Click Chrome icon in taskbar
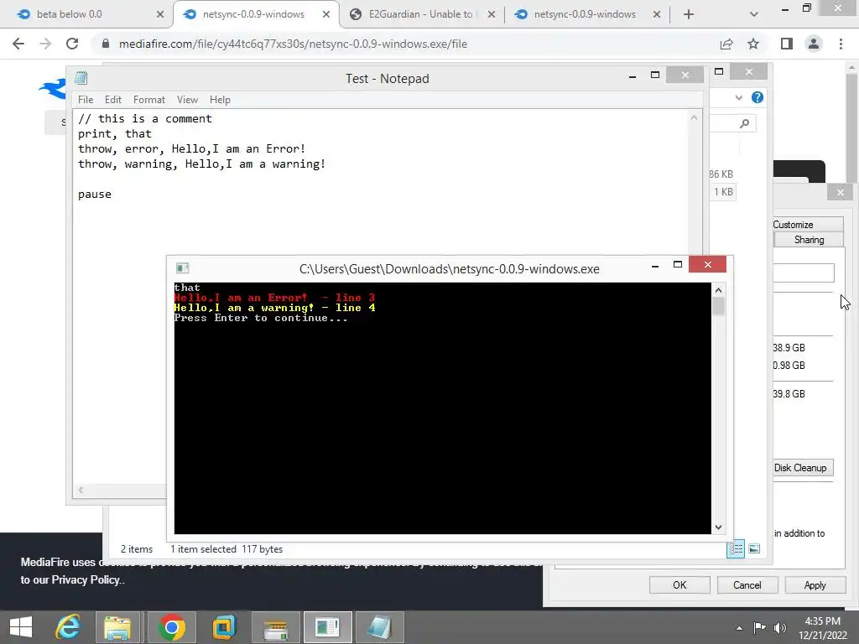This screenshot has width=859, height=644. pos(171,627)
